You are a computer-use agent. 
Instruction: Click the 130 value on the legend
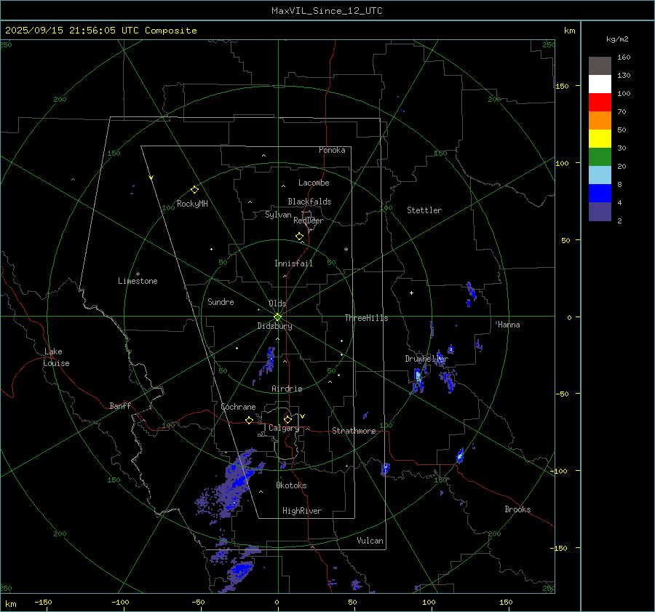click(624, 75)
